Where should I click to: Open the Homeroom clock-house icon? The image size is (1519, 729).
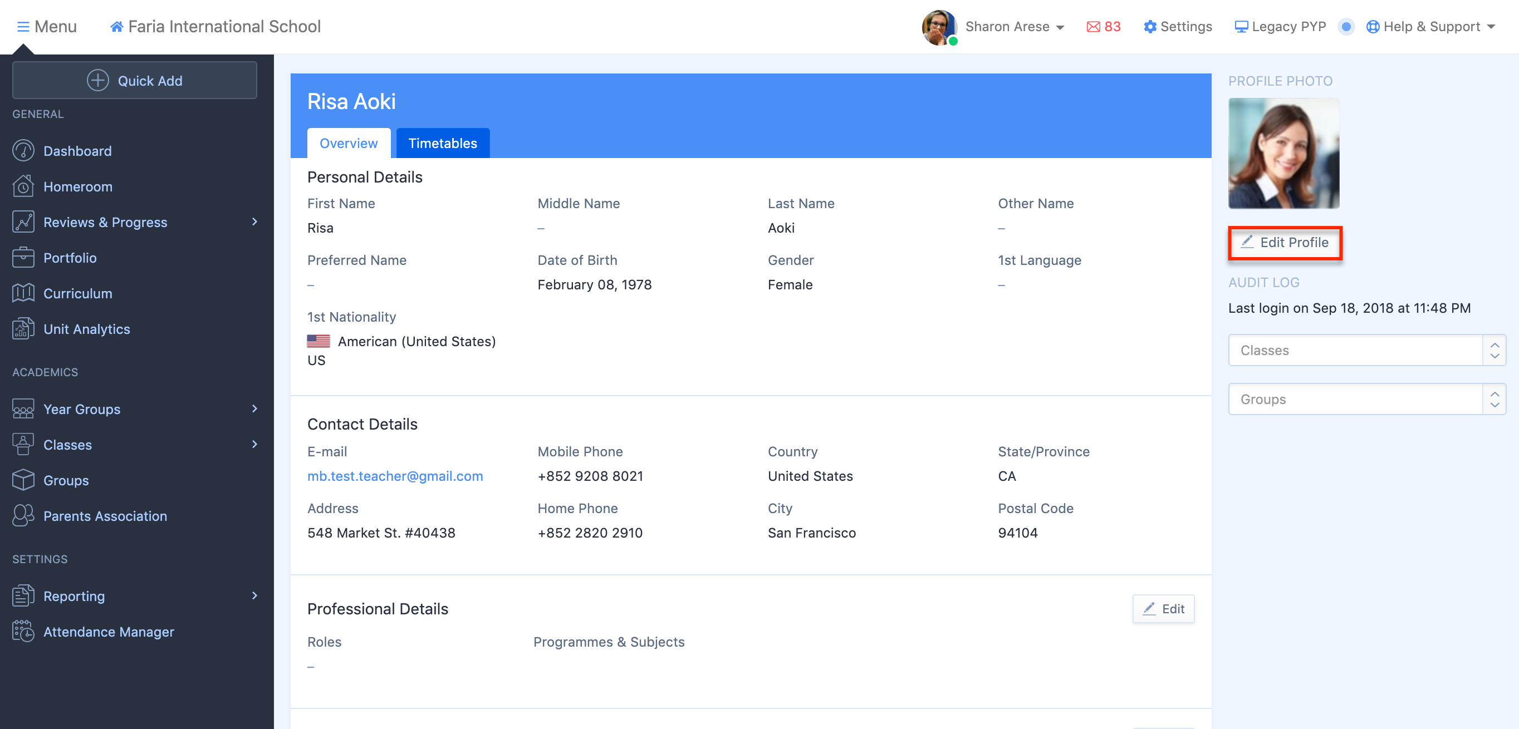pyautogui.click(x=23, y=186)
